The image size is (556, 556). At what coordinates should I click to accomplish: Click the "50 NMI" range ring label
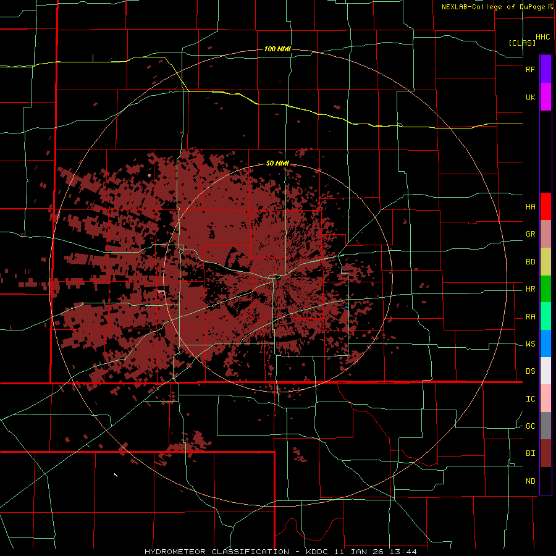pyautogui.click(x=277, y=164)
